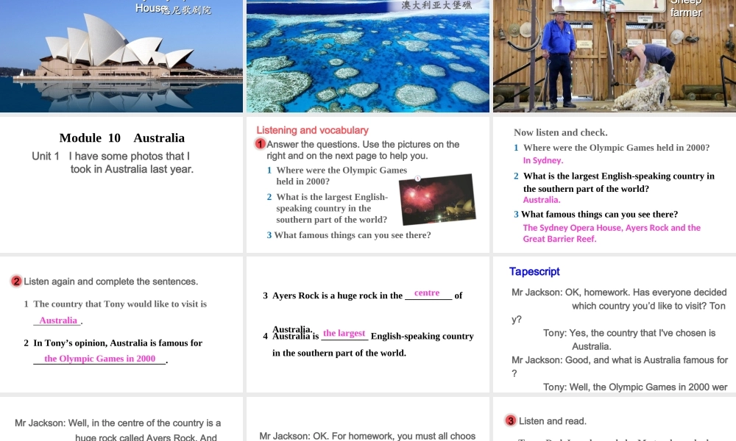Select the 'Module 10 Australia' title slide
This screenshot has height=441, width=736.
(x=121, y=184)
